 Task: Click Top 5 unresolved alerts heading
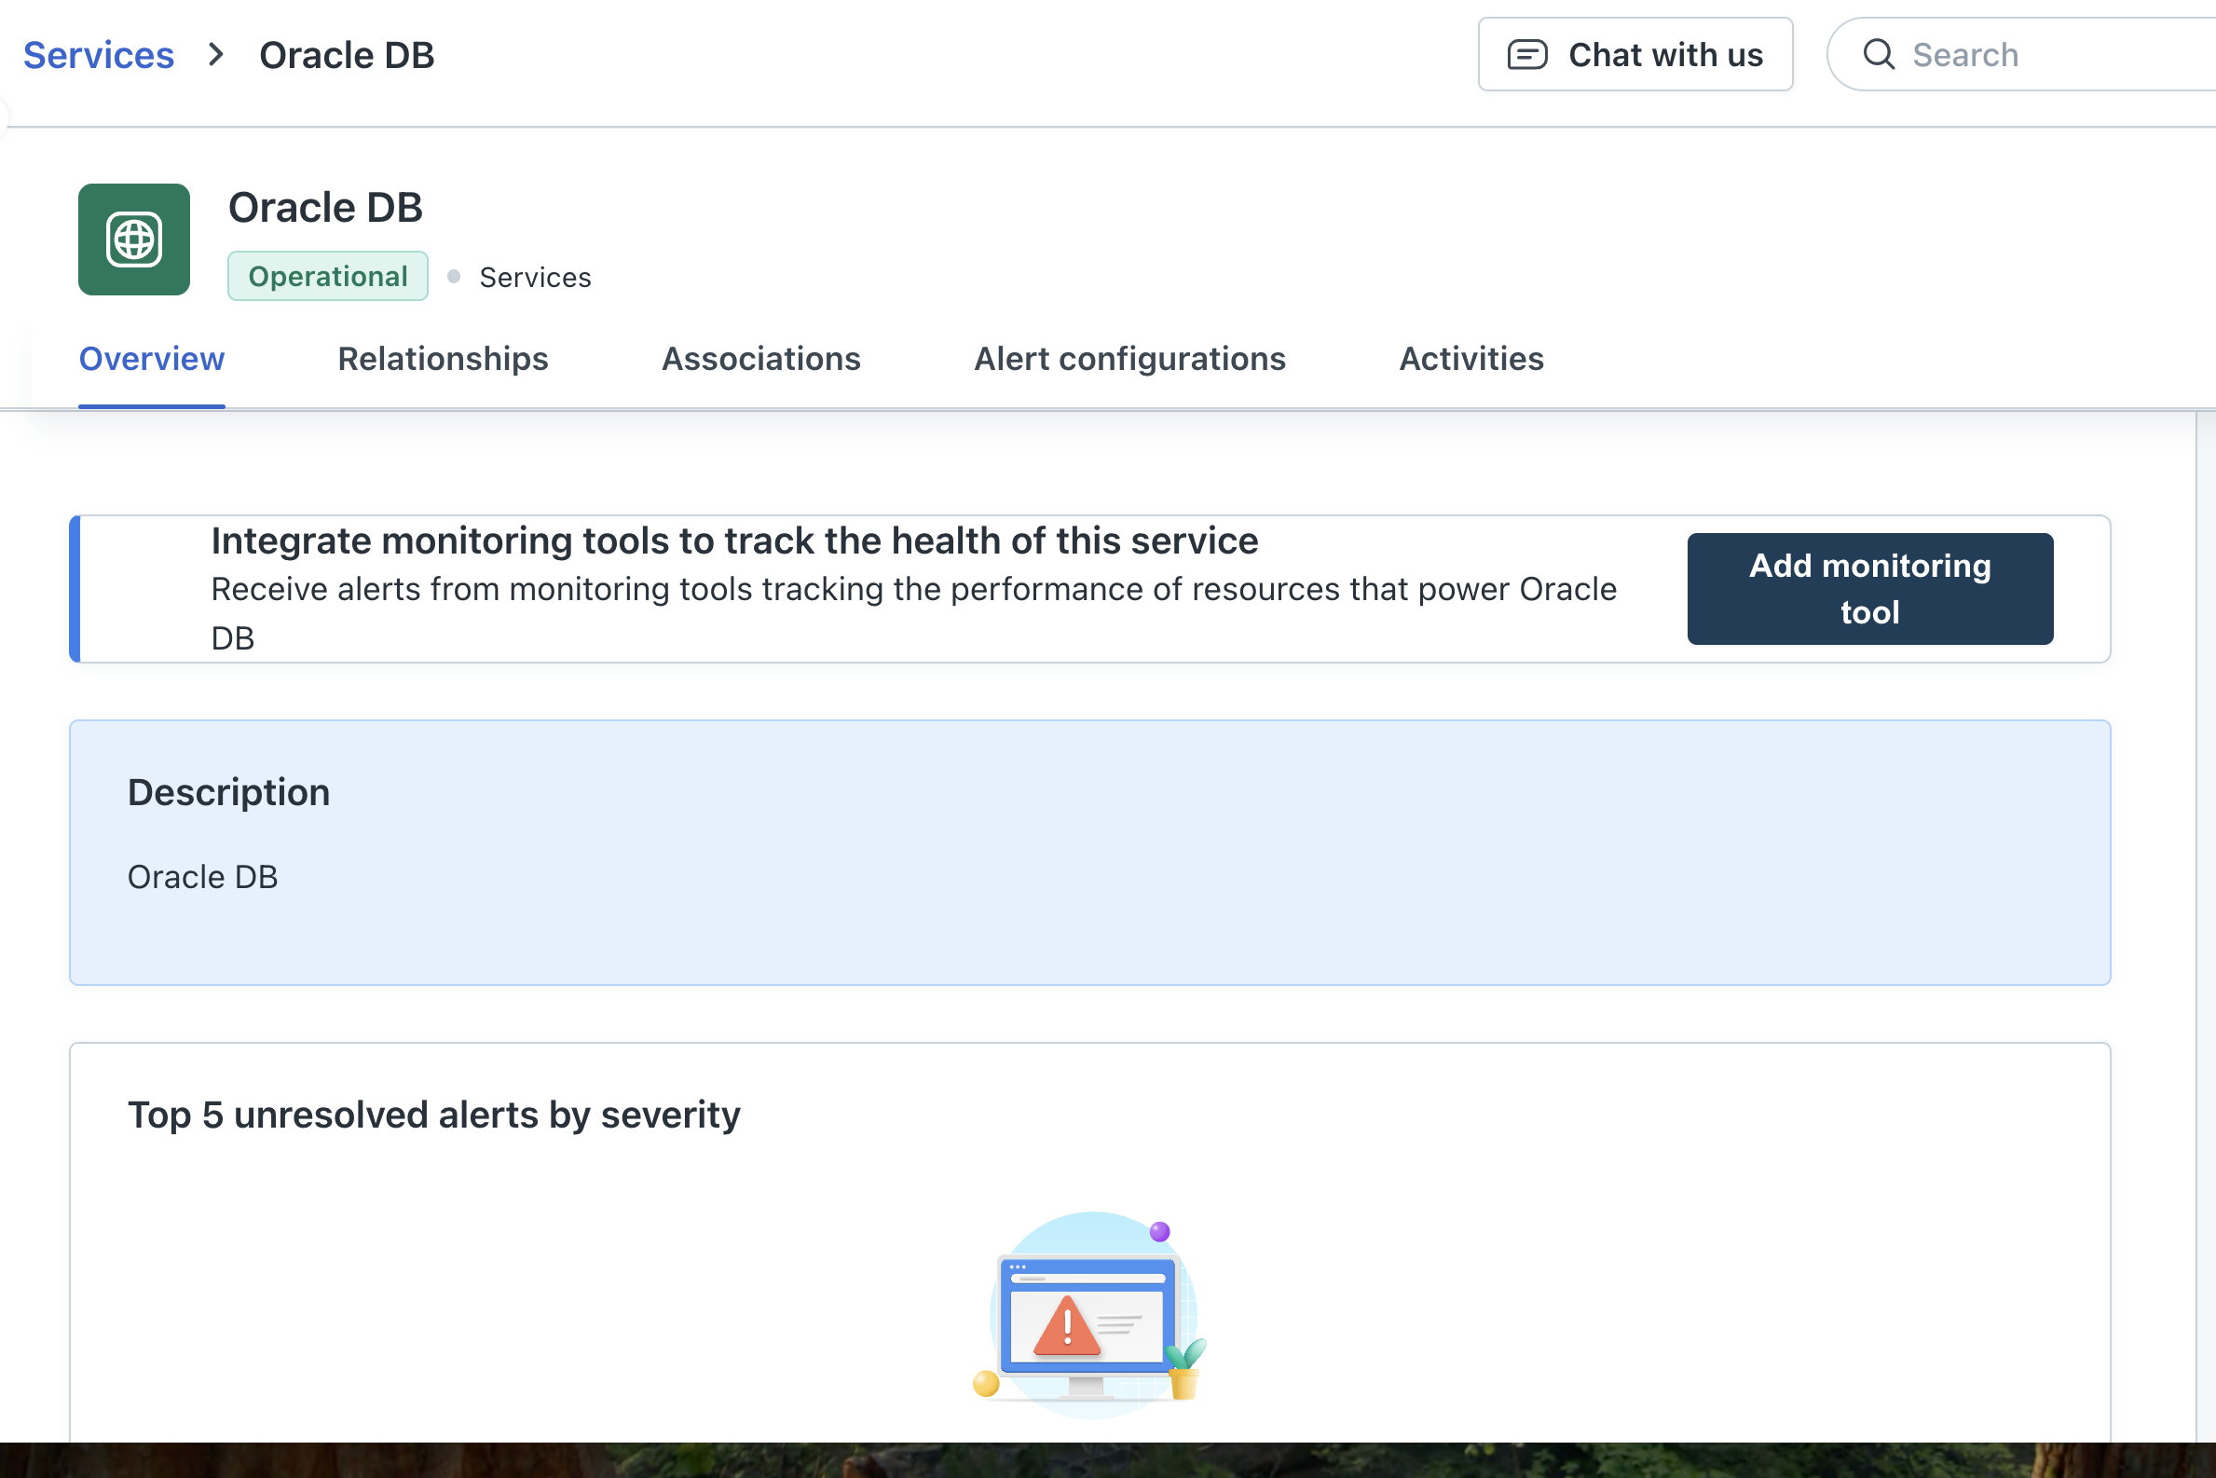[433, 1115]
